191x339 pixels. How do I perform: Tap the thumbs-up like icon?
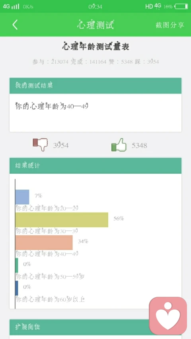119,145
